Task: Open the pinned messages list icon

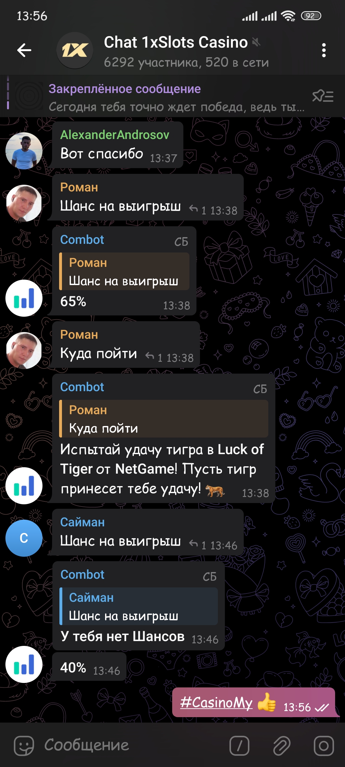Action: pos(323,96)
